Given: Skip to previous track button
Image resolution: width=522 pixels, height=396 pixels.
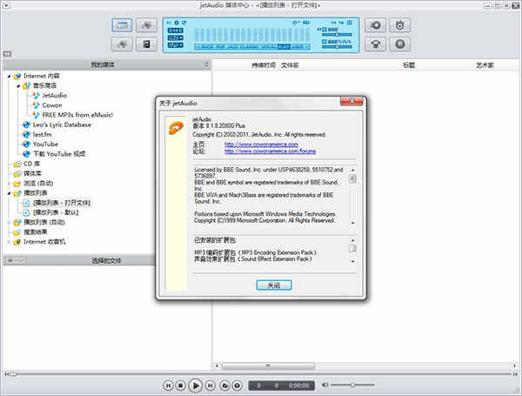Looking at the screenshot, I should 169,386.
